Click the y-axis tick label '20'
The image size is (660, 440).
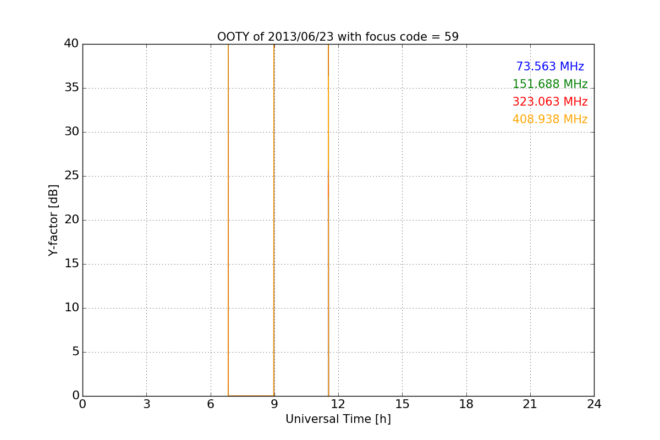71,220
